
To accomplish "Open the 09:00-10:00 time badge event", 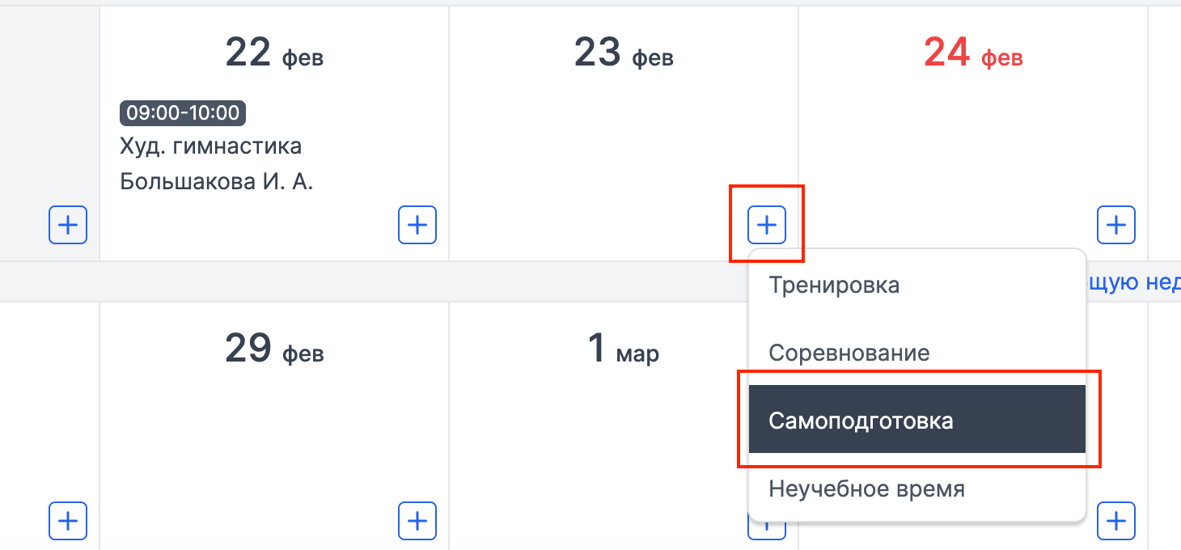I will pos(183,113).
